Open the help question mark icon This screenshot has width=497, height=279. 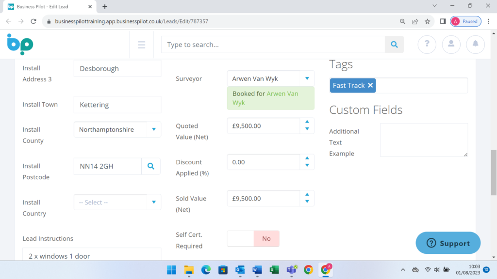[x=427, y=45]
